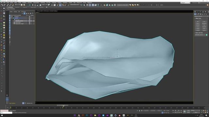Activate the Select Object tool
The image size is (209, 117).
(x=22, y=5)
